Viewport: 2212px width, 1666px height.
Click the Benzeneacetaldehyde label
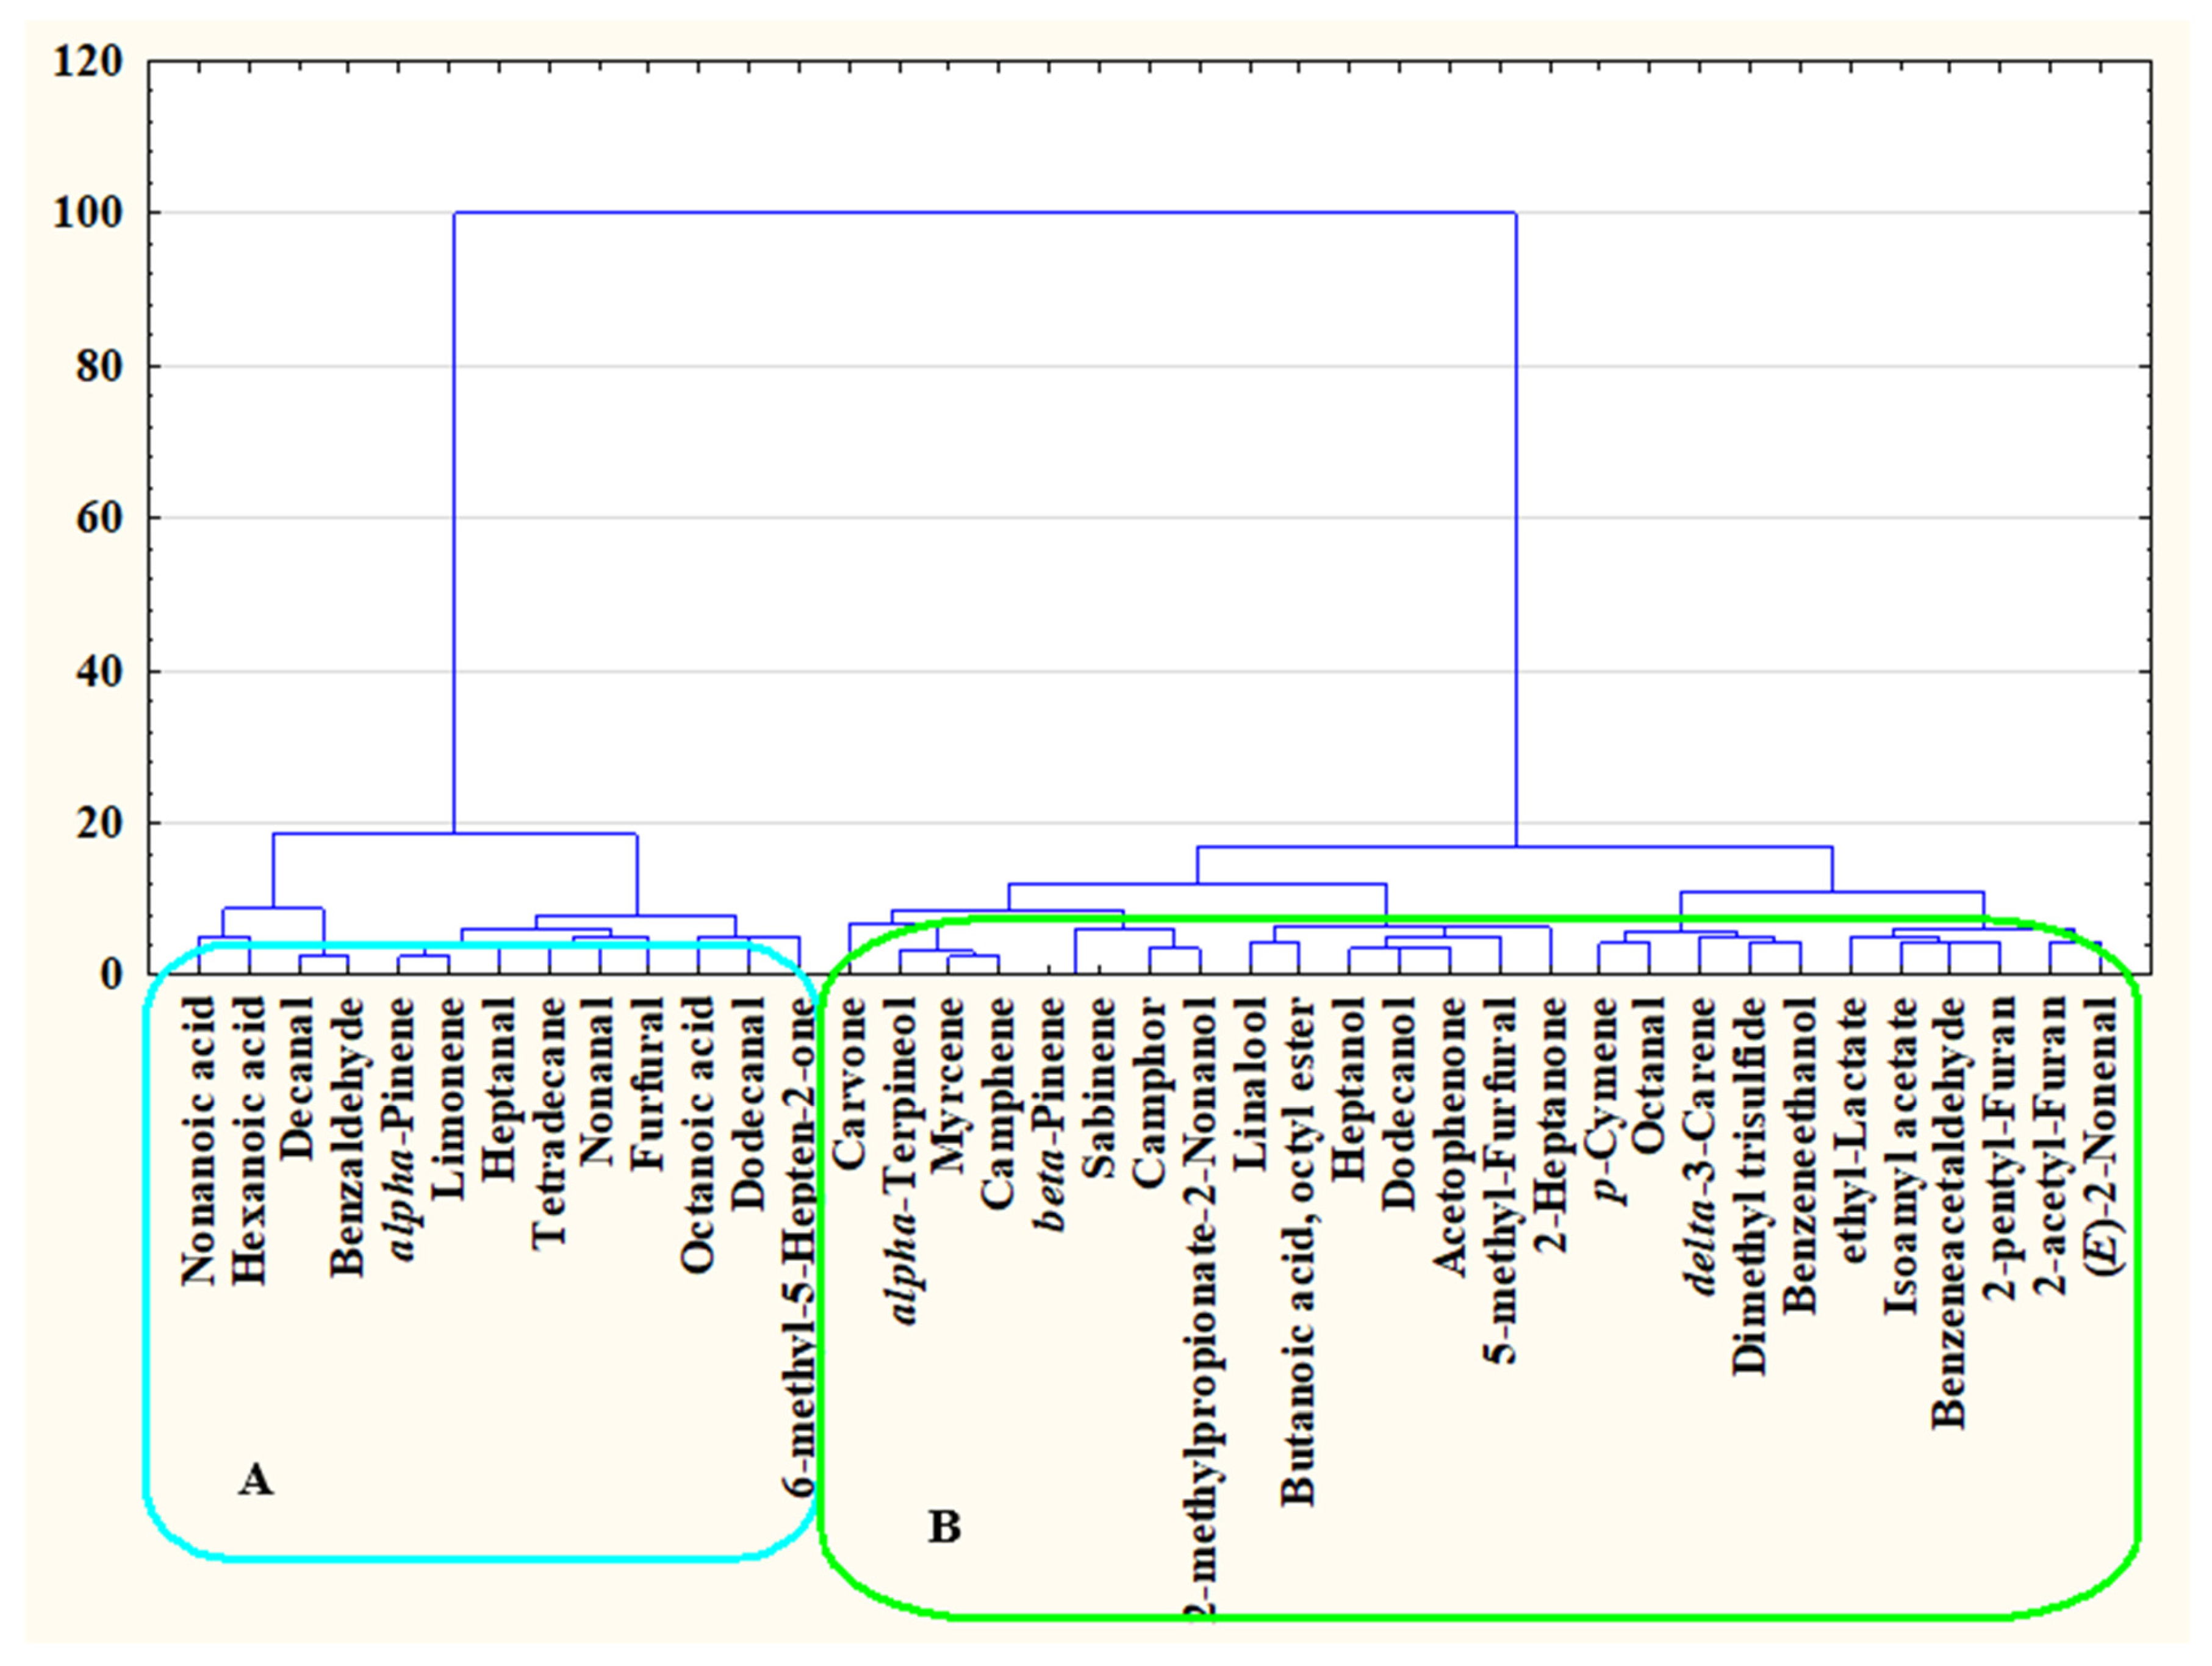pyautogui.click(x=1949, y=1212)
